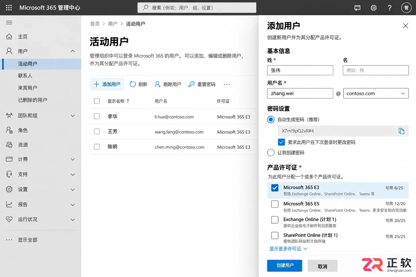Click 删除用户 in the toolbar
This screenshot has width=416, height=277.
pos(168,84)
